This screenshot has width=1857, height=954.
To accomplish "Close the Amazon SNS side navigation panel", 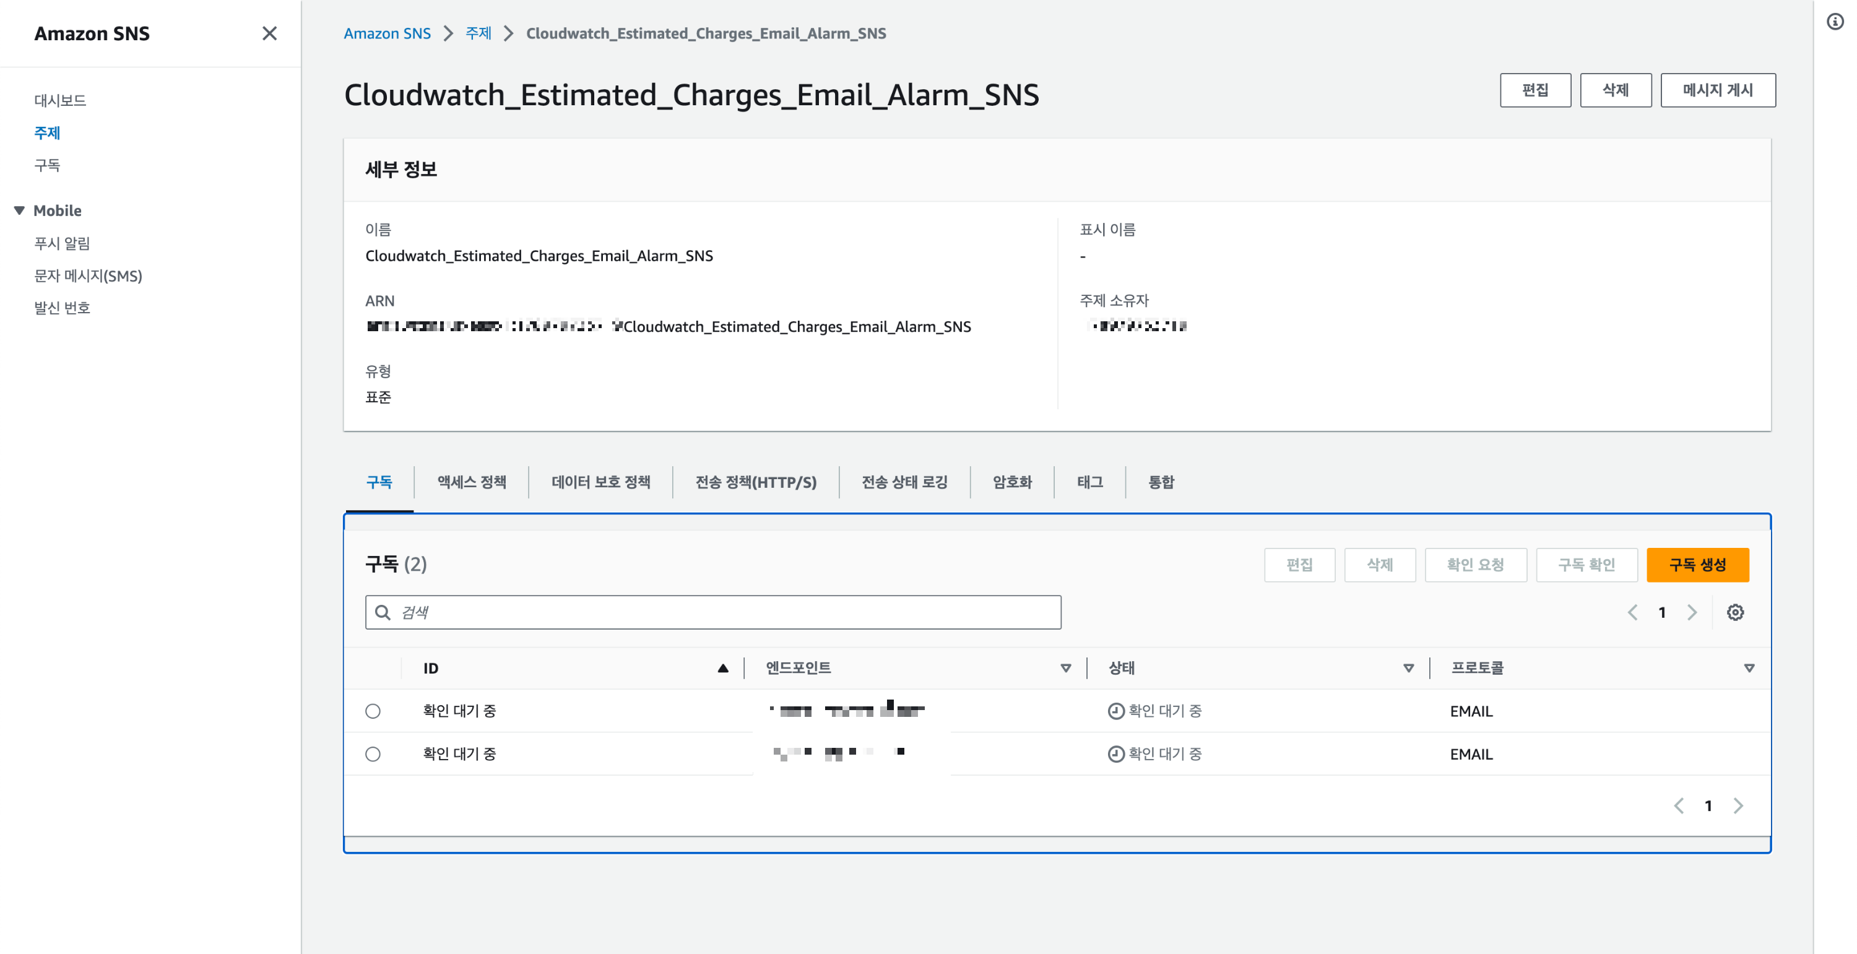I will click(x=269, y=33).
